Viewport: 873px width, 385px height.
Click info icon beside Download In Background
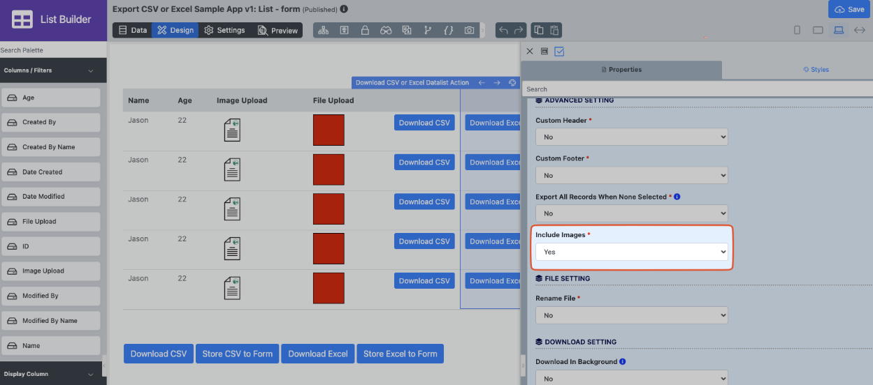(x=622, y=361)
